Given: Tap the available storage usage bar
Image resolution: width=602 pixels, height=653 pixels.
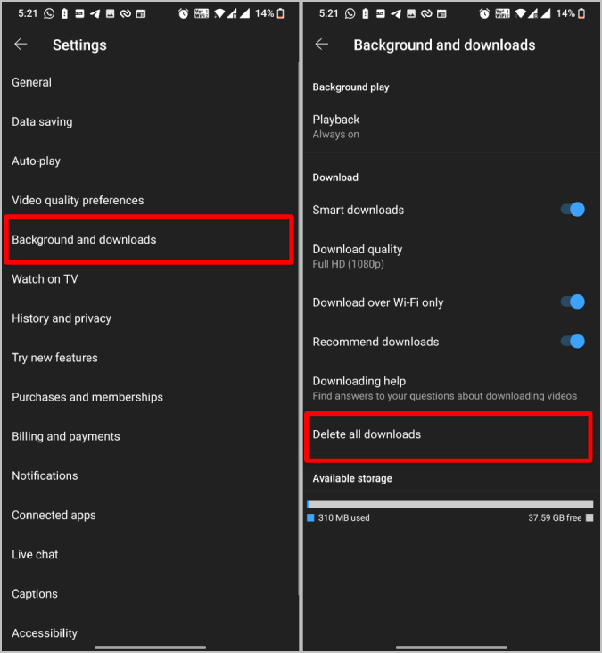Looking at the screenshot, I should (x=450, y=505).
